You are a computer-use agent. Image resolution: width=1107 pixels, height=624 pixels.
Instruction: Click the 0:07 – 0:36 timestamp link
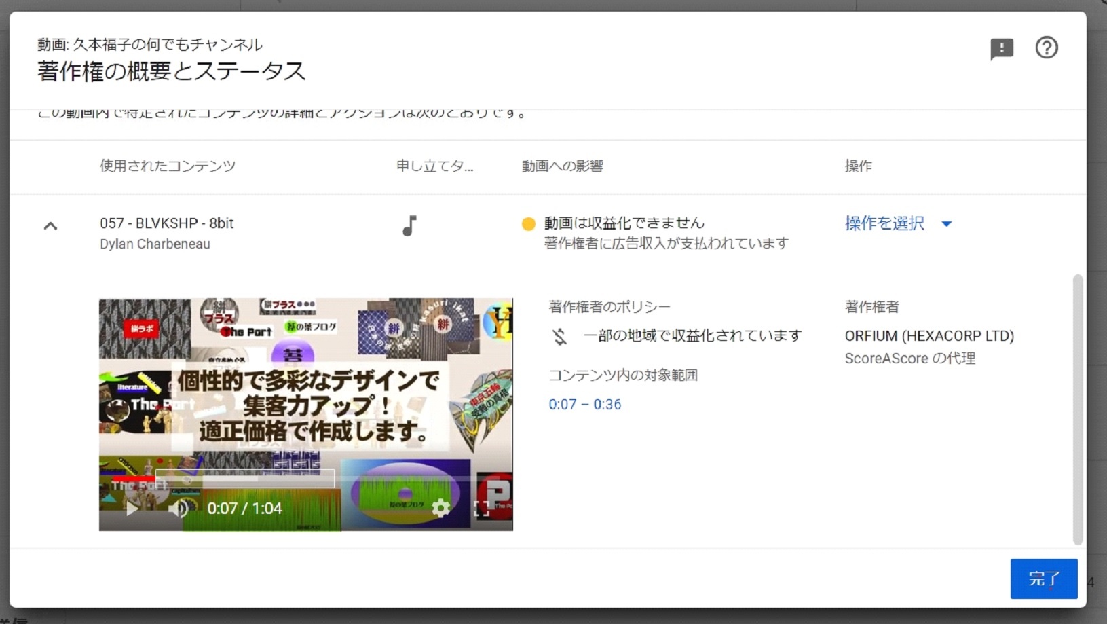(x=584, y=404)
